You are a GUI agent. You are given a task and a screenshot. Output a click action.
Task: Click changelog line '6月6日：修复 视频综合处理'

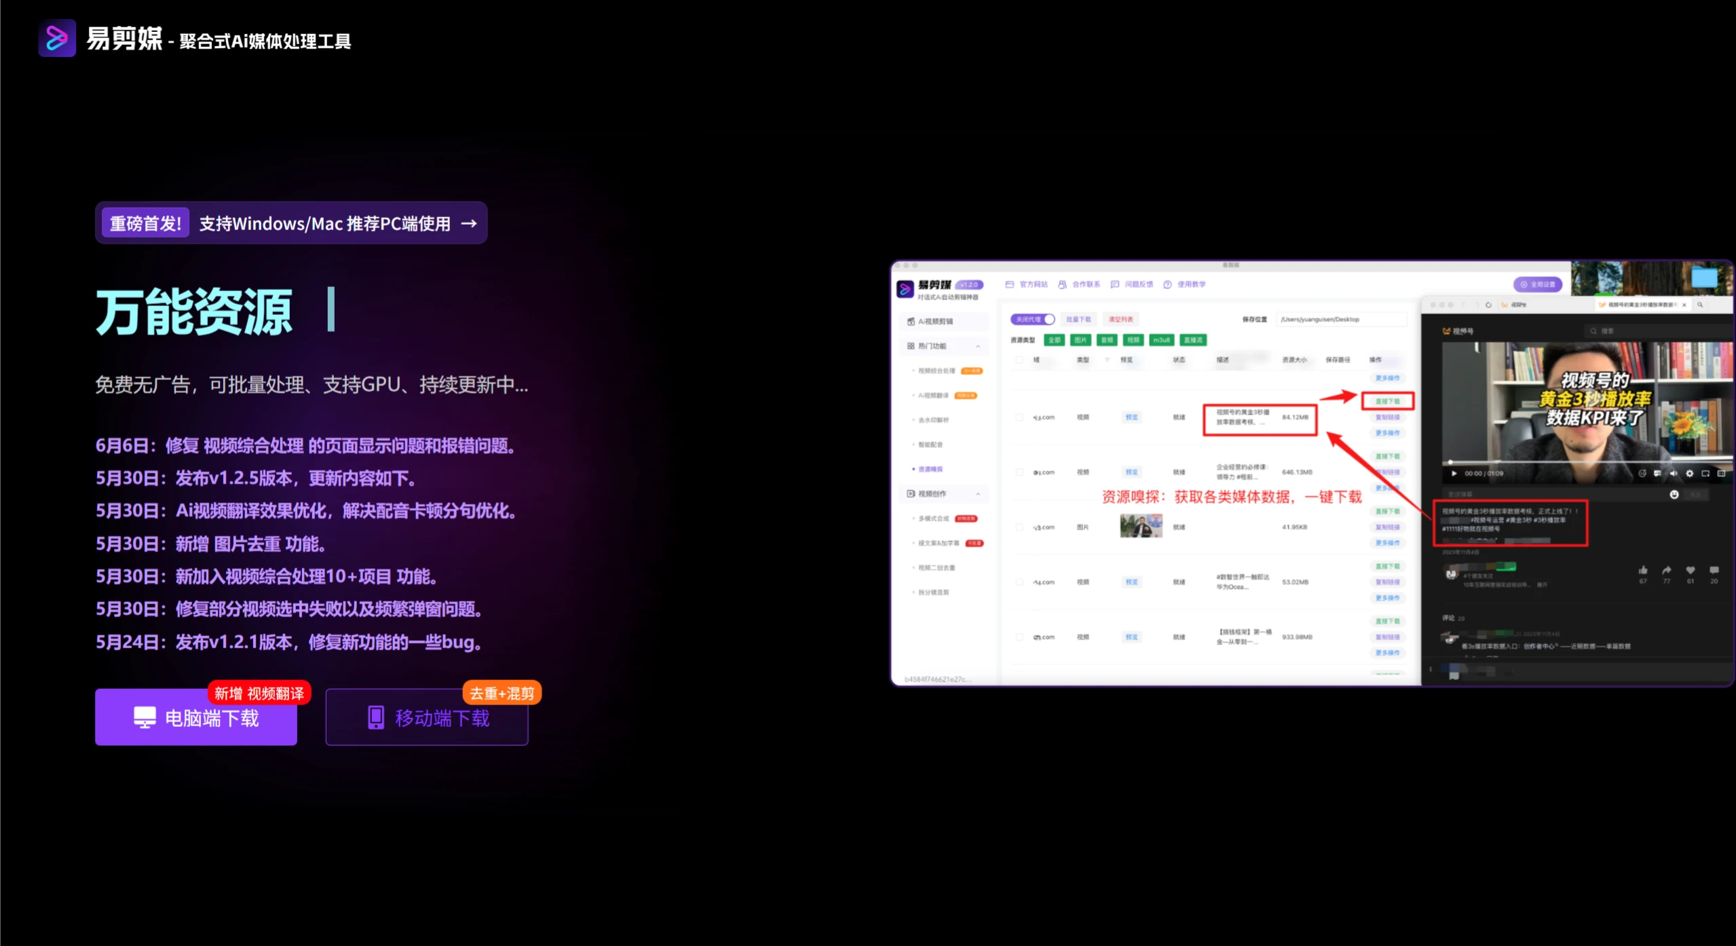click(x=307, y=446)
